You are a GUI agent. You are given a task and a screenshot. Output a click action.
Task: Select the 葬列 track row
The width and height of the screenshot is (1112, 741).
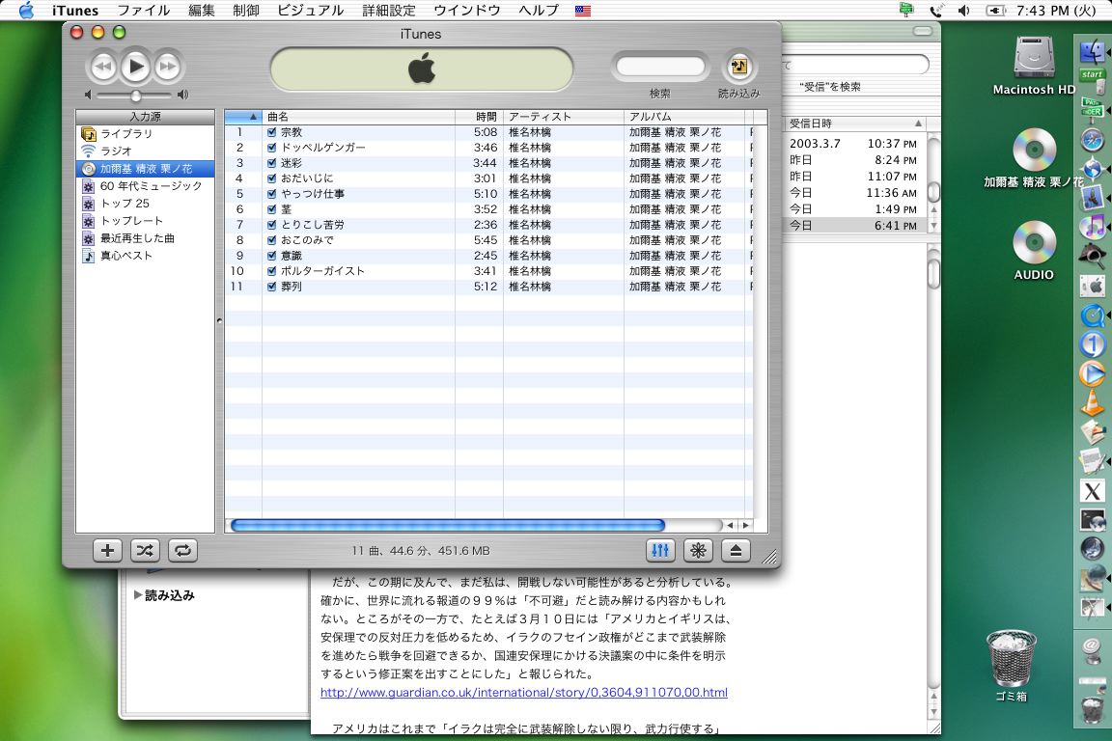tap(488, 287)
